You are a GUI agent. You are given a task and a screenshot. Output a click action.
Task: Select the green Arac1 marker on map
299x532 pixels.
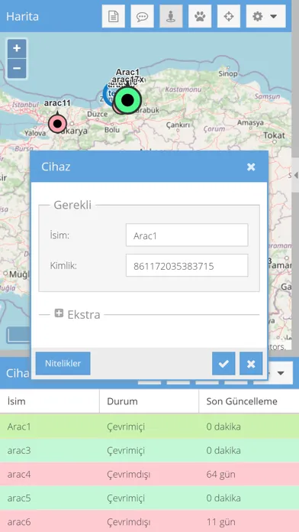[x=127, y=99]
